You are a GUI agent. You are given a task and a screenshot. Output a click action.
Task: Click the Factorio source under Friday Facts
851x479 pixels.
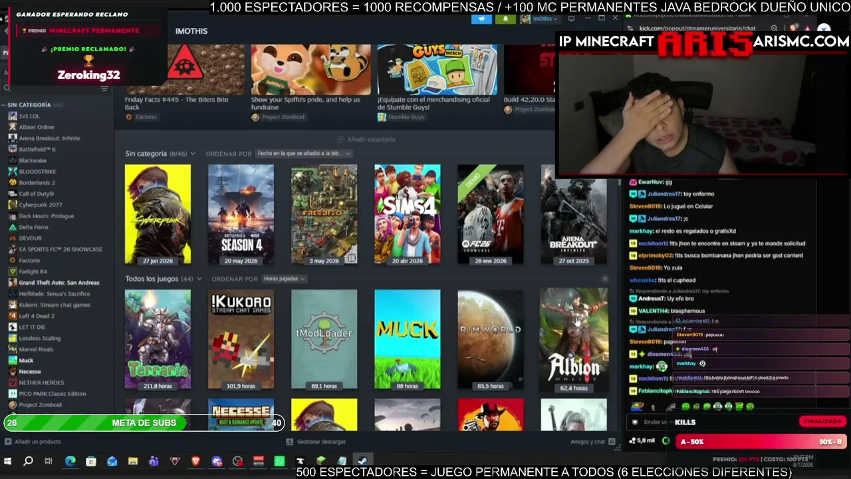coord(141,117)
